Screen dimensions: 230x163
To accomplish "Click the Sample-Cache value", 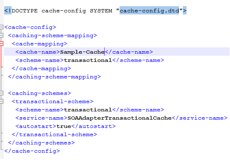I will pos(82,52).
